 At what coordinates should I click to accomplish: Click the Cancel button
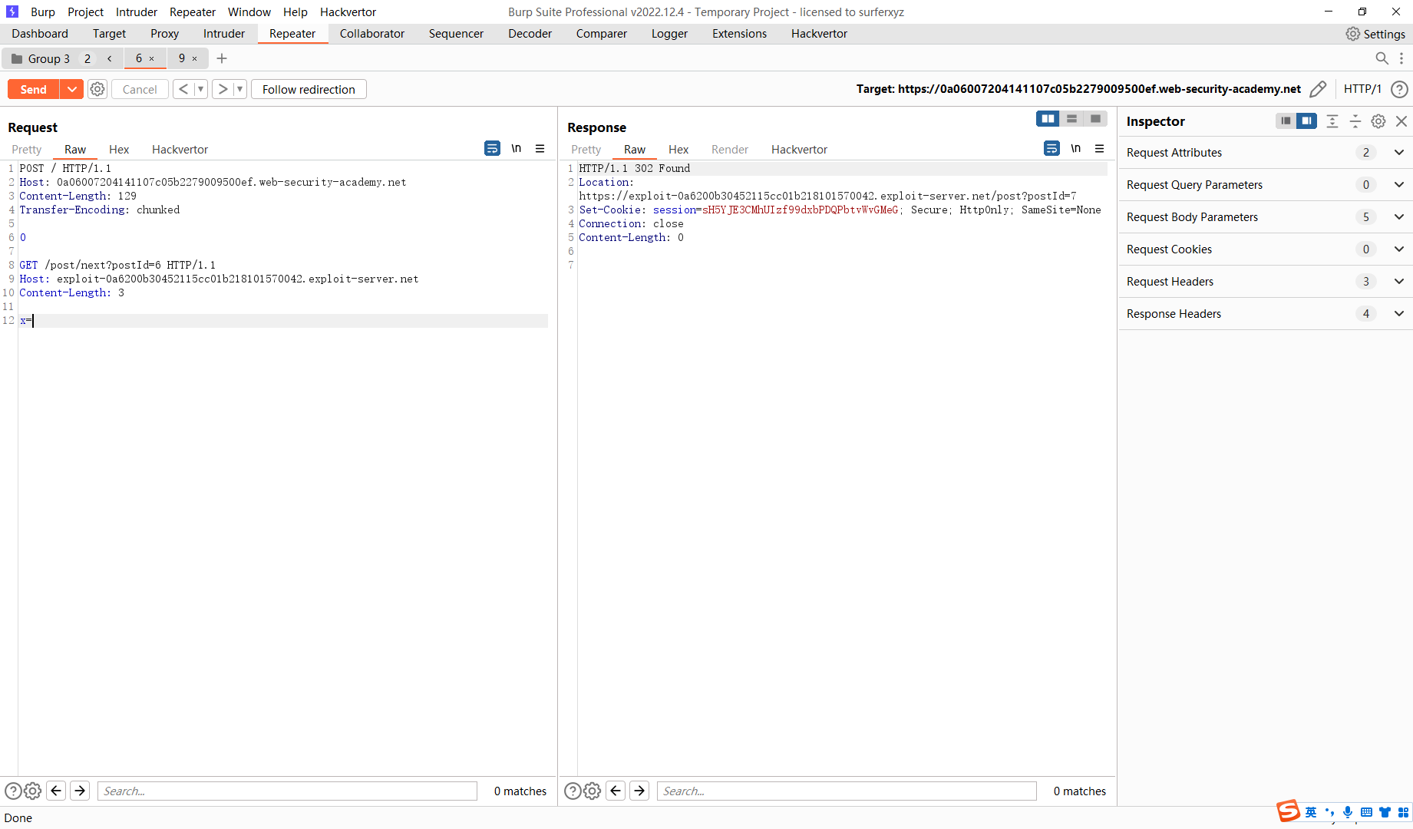[140, 89]
